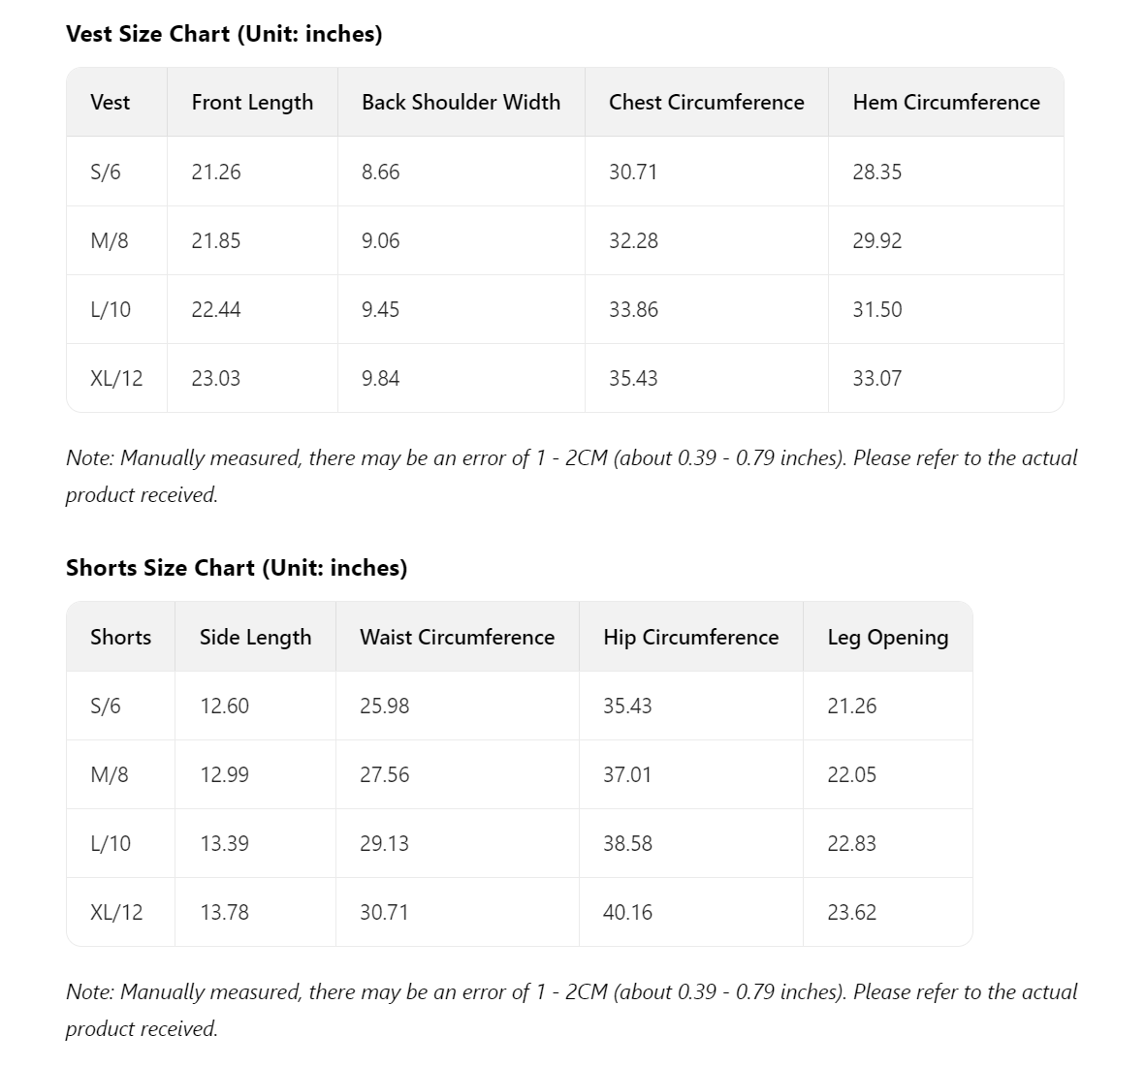Select shorts XL/12 side length 13.78

tap(224, 912)
